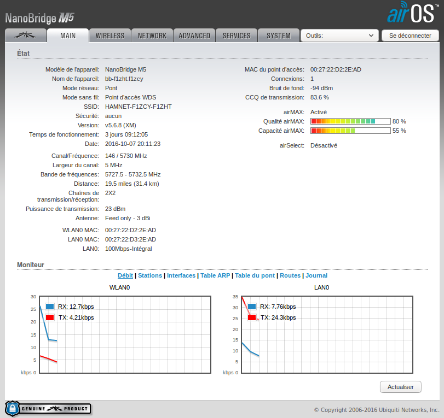Click the Moniteur section heading
444x418 pixels.
(31, 265)
